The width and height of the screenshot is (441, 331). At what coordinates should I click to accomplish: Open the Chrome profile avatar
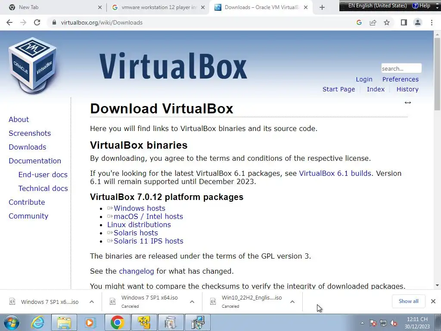pyautogui.click(x=418, y=22)
